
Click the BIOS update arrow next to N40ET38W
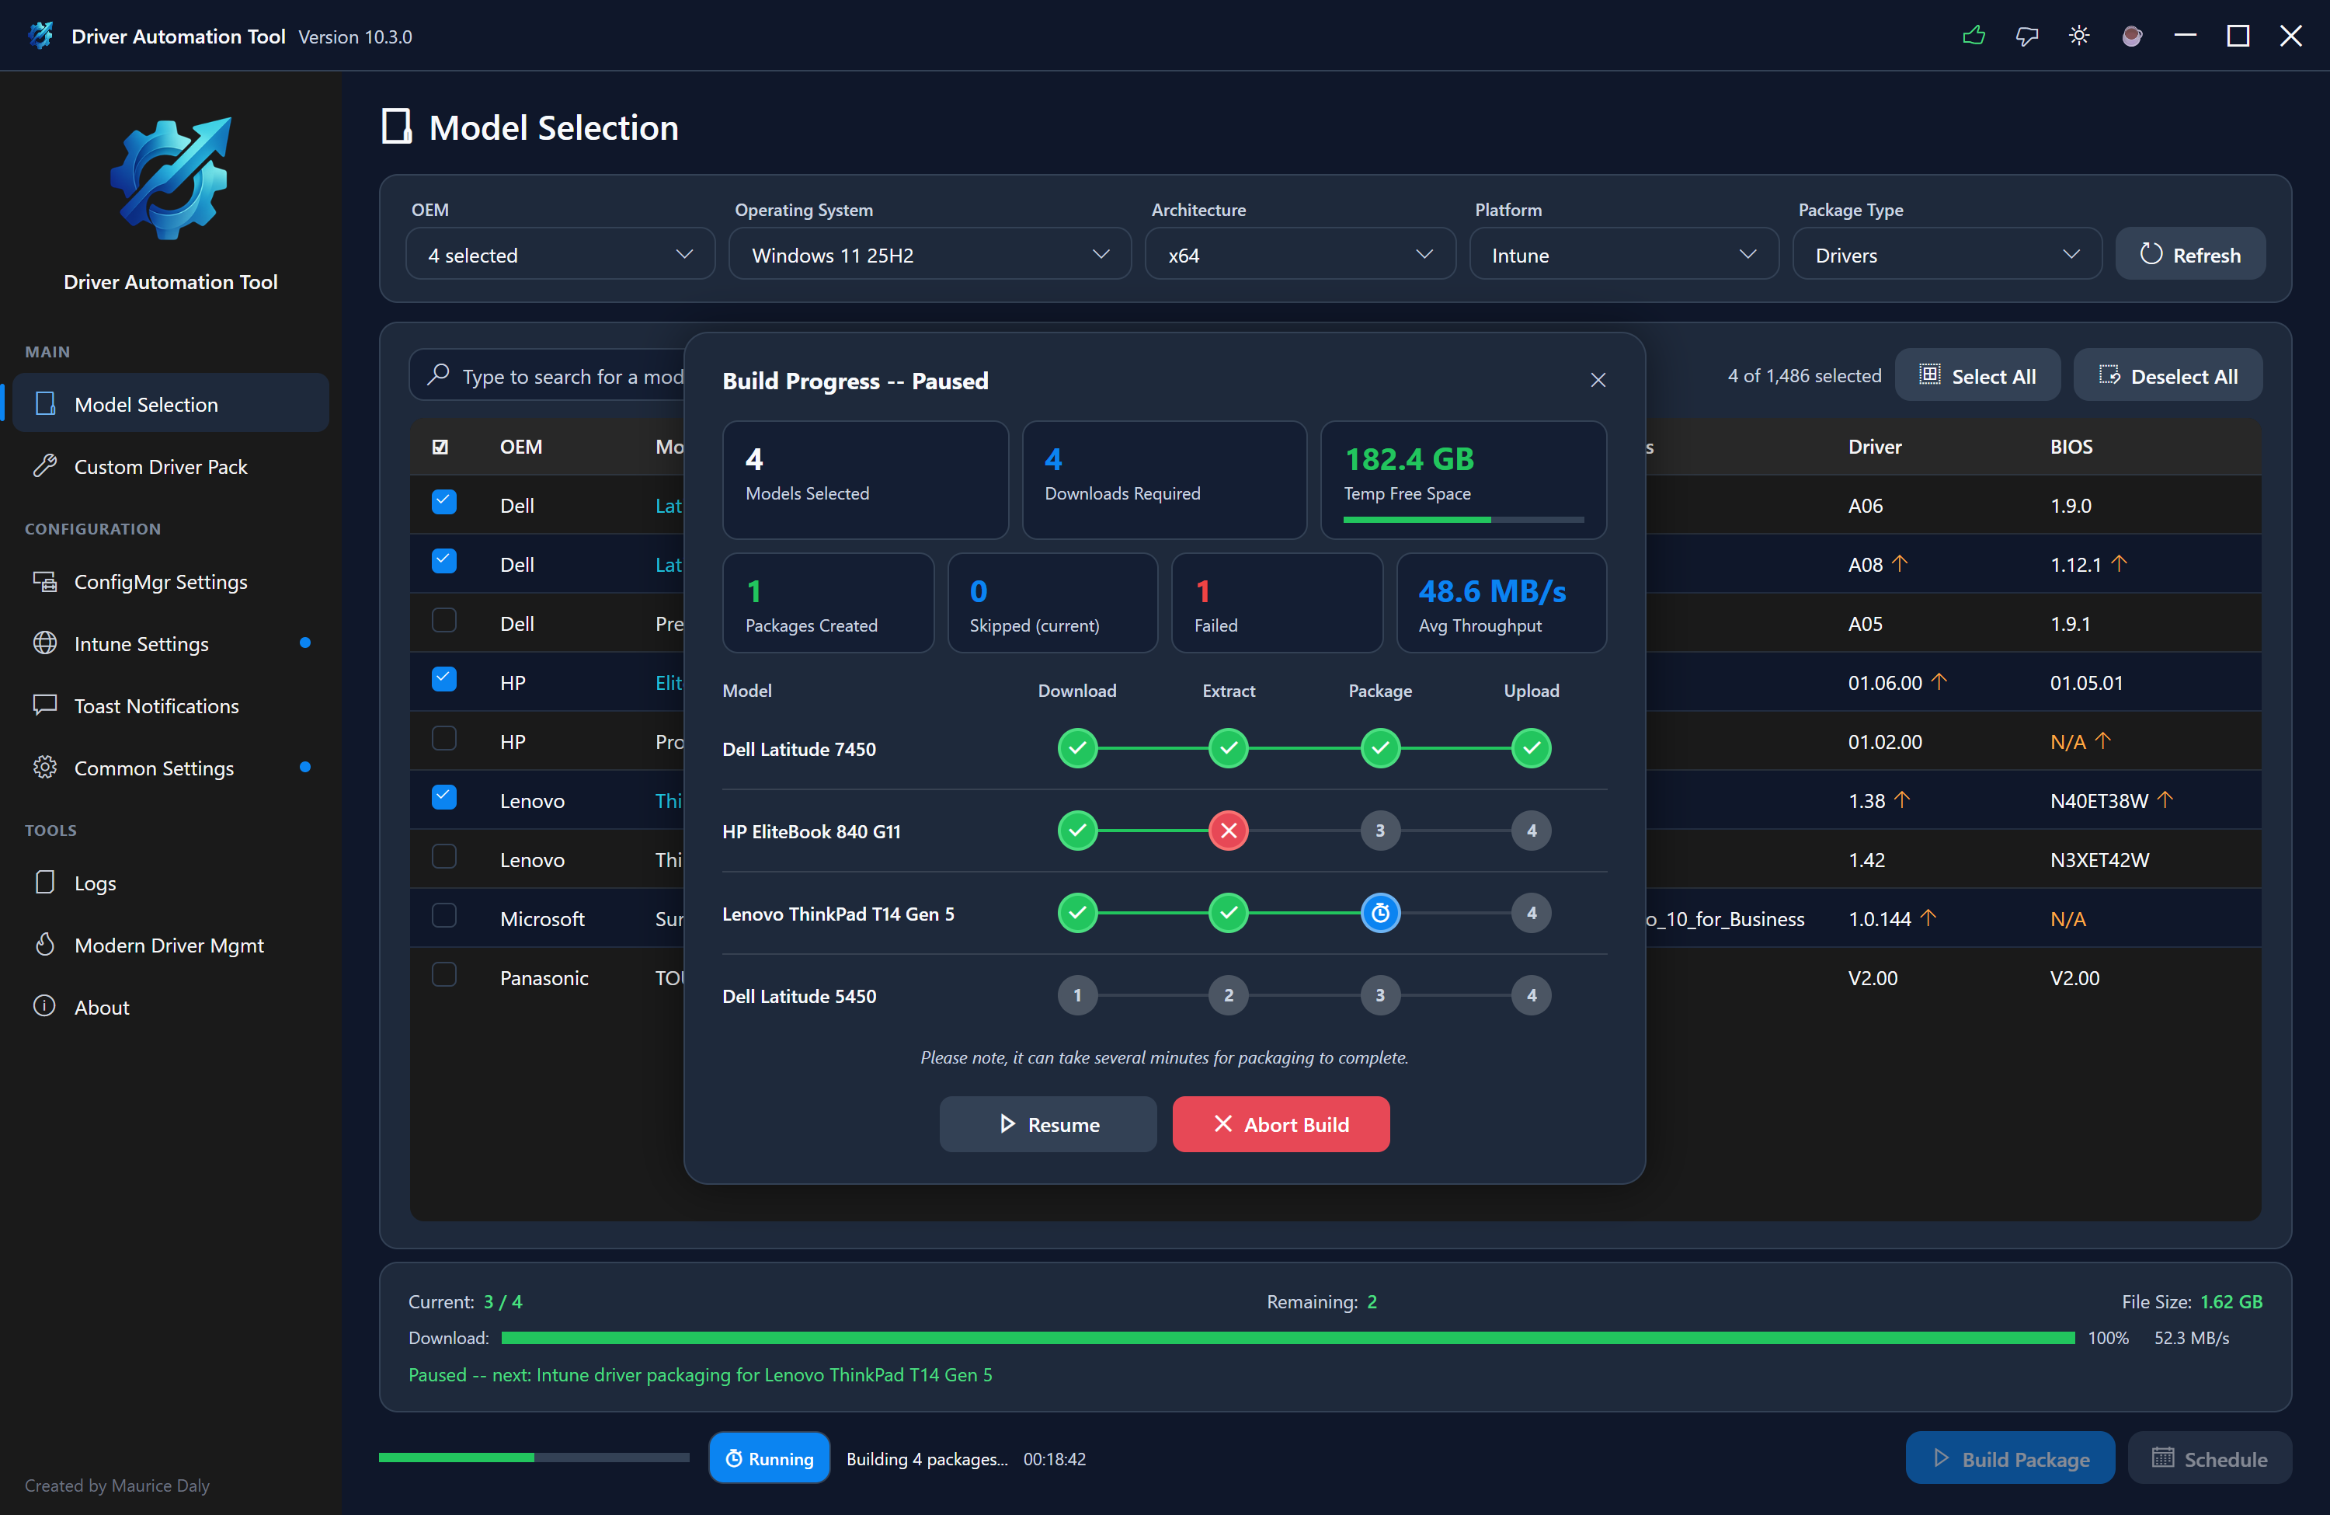coord(2165,799)
